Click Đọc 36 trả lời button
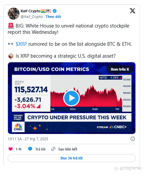The image size is (144, 174). tap(72, 158)
